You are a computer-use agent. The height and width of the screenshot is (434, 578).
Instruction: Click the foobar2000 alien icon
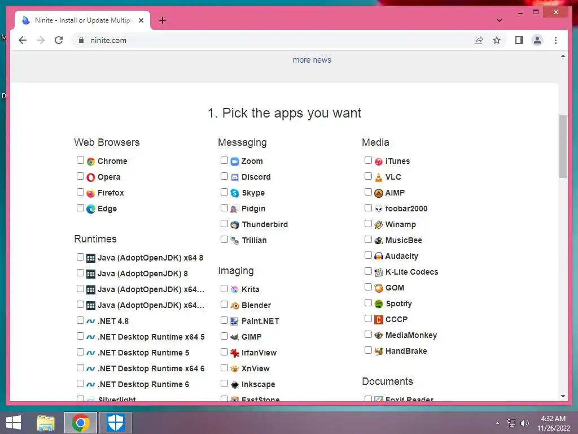[x=379, y=209]
